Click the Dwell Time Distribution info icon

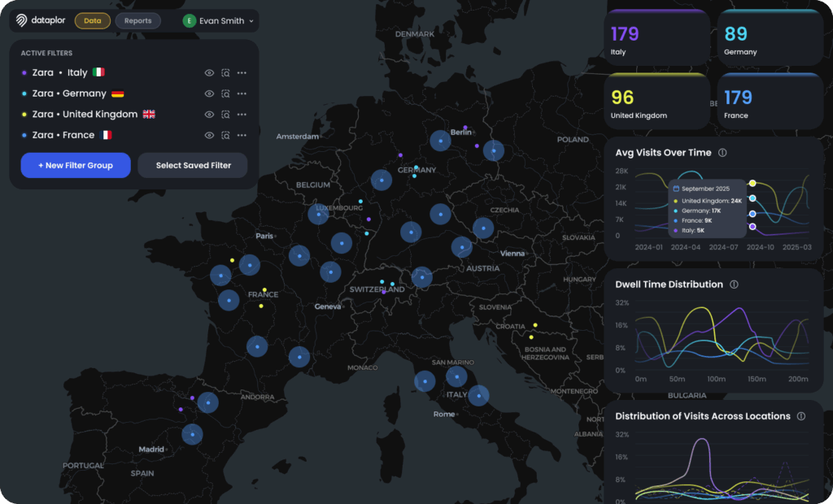pyautogui.click(x=734, y=285)
